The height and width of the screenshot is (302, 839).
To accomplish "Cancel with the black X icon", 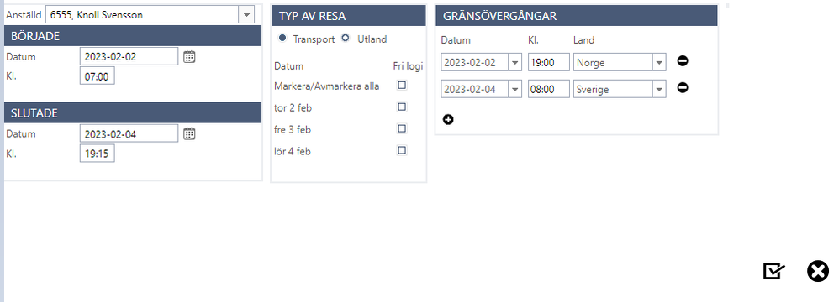I will (818, 271).
